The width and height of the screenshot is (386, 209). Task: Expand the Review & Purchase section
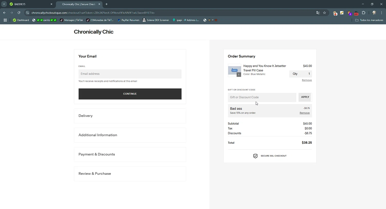130,174
